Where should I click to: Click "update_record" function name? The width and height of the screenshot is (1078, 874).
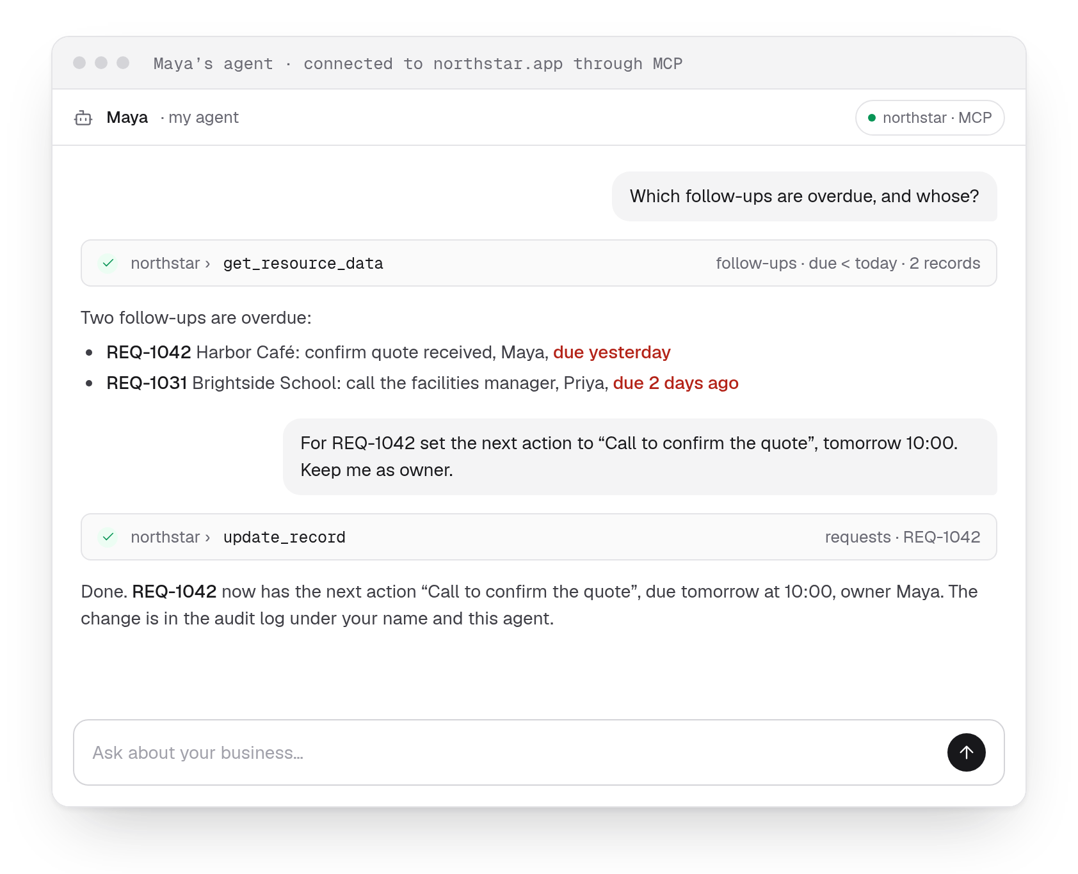tap(284, 537)
